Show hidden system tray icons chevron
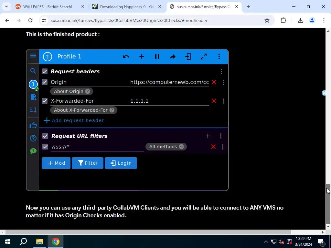 266,242
